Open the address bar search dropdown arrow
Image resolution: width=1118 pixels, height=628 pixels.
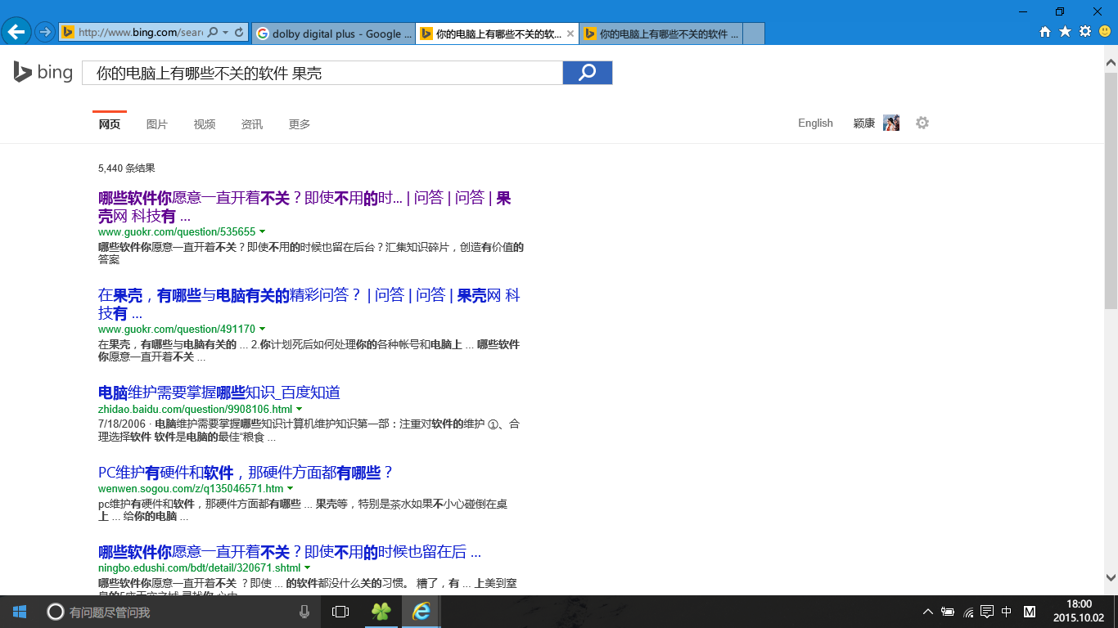pyautogui.click(x=225, y=33)
